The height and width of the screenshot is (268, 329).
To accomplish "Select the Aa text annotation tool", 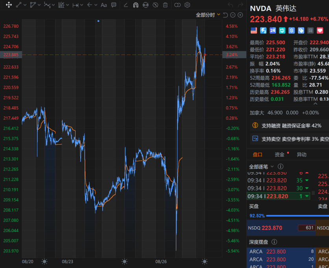I will (x=104, y=5).
